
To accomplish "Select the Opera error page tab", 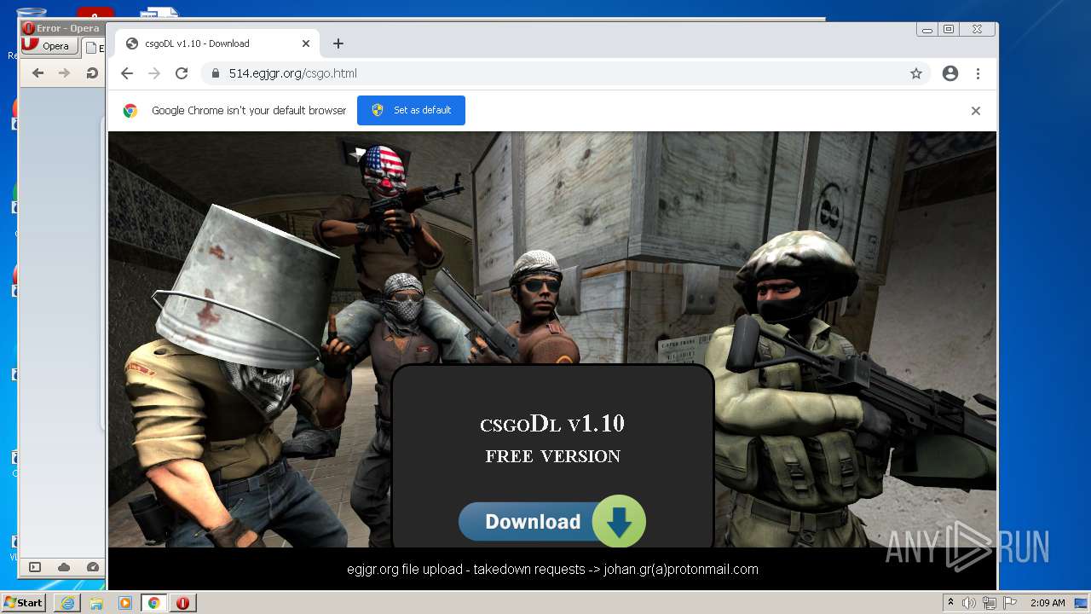I will [94, 48].
